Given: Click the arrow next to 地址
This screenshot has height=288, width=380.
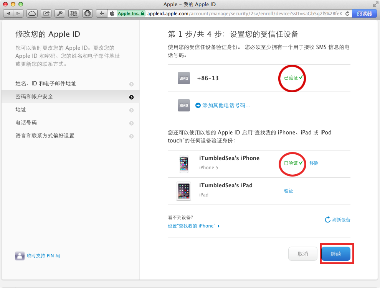Looking at the screenshot, I should [x=131, y=110].
